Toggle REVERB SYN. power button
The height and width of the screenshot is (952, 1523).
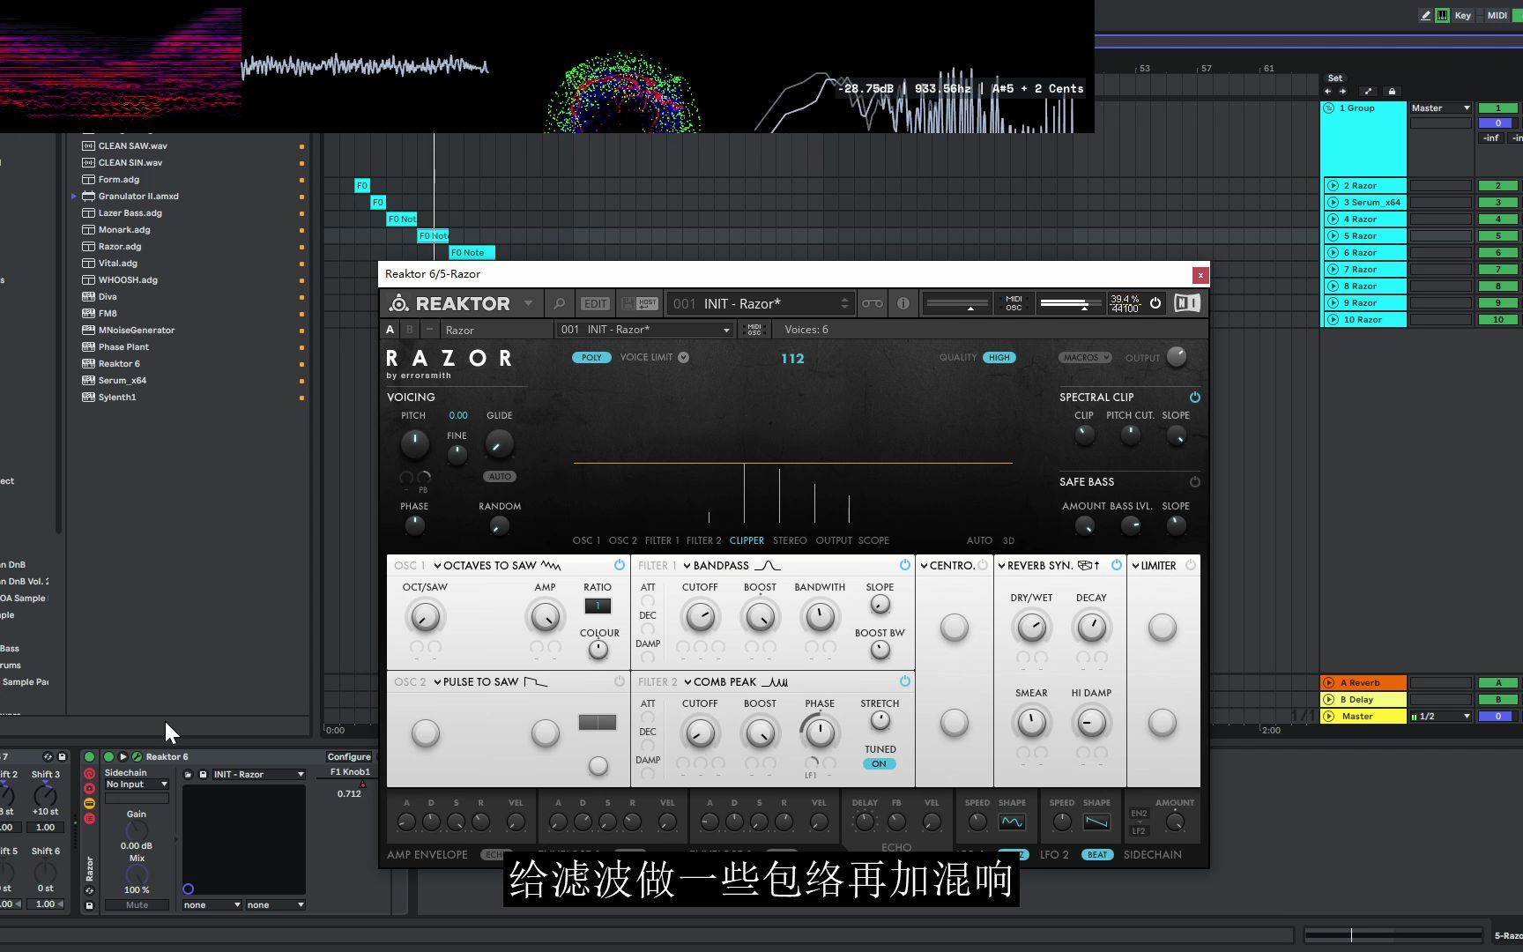(x=1117, y=565)
